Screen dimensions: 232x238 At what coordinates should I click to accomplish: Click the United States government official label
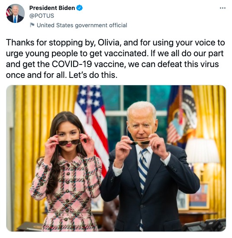pyautogui.click(x=82, y=26)
